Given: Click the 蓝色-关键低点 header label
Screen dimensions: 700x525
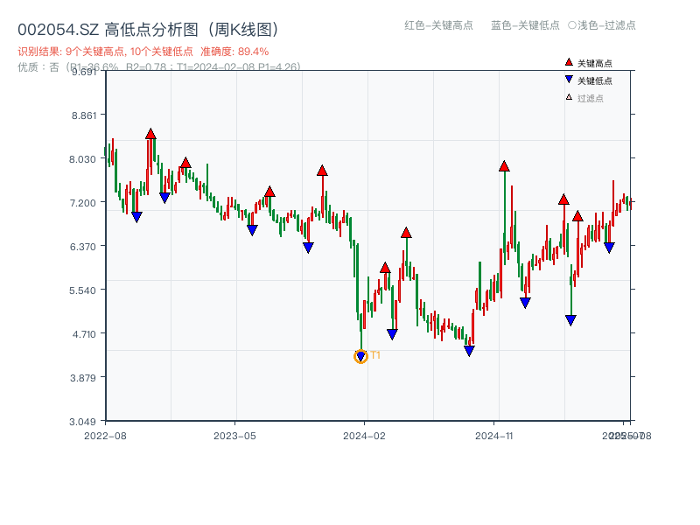Looking at the screenshot, I should 525,25.
